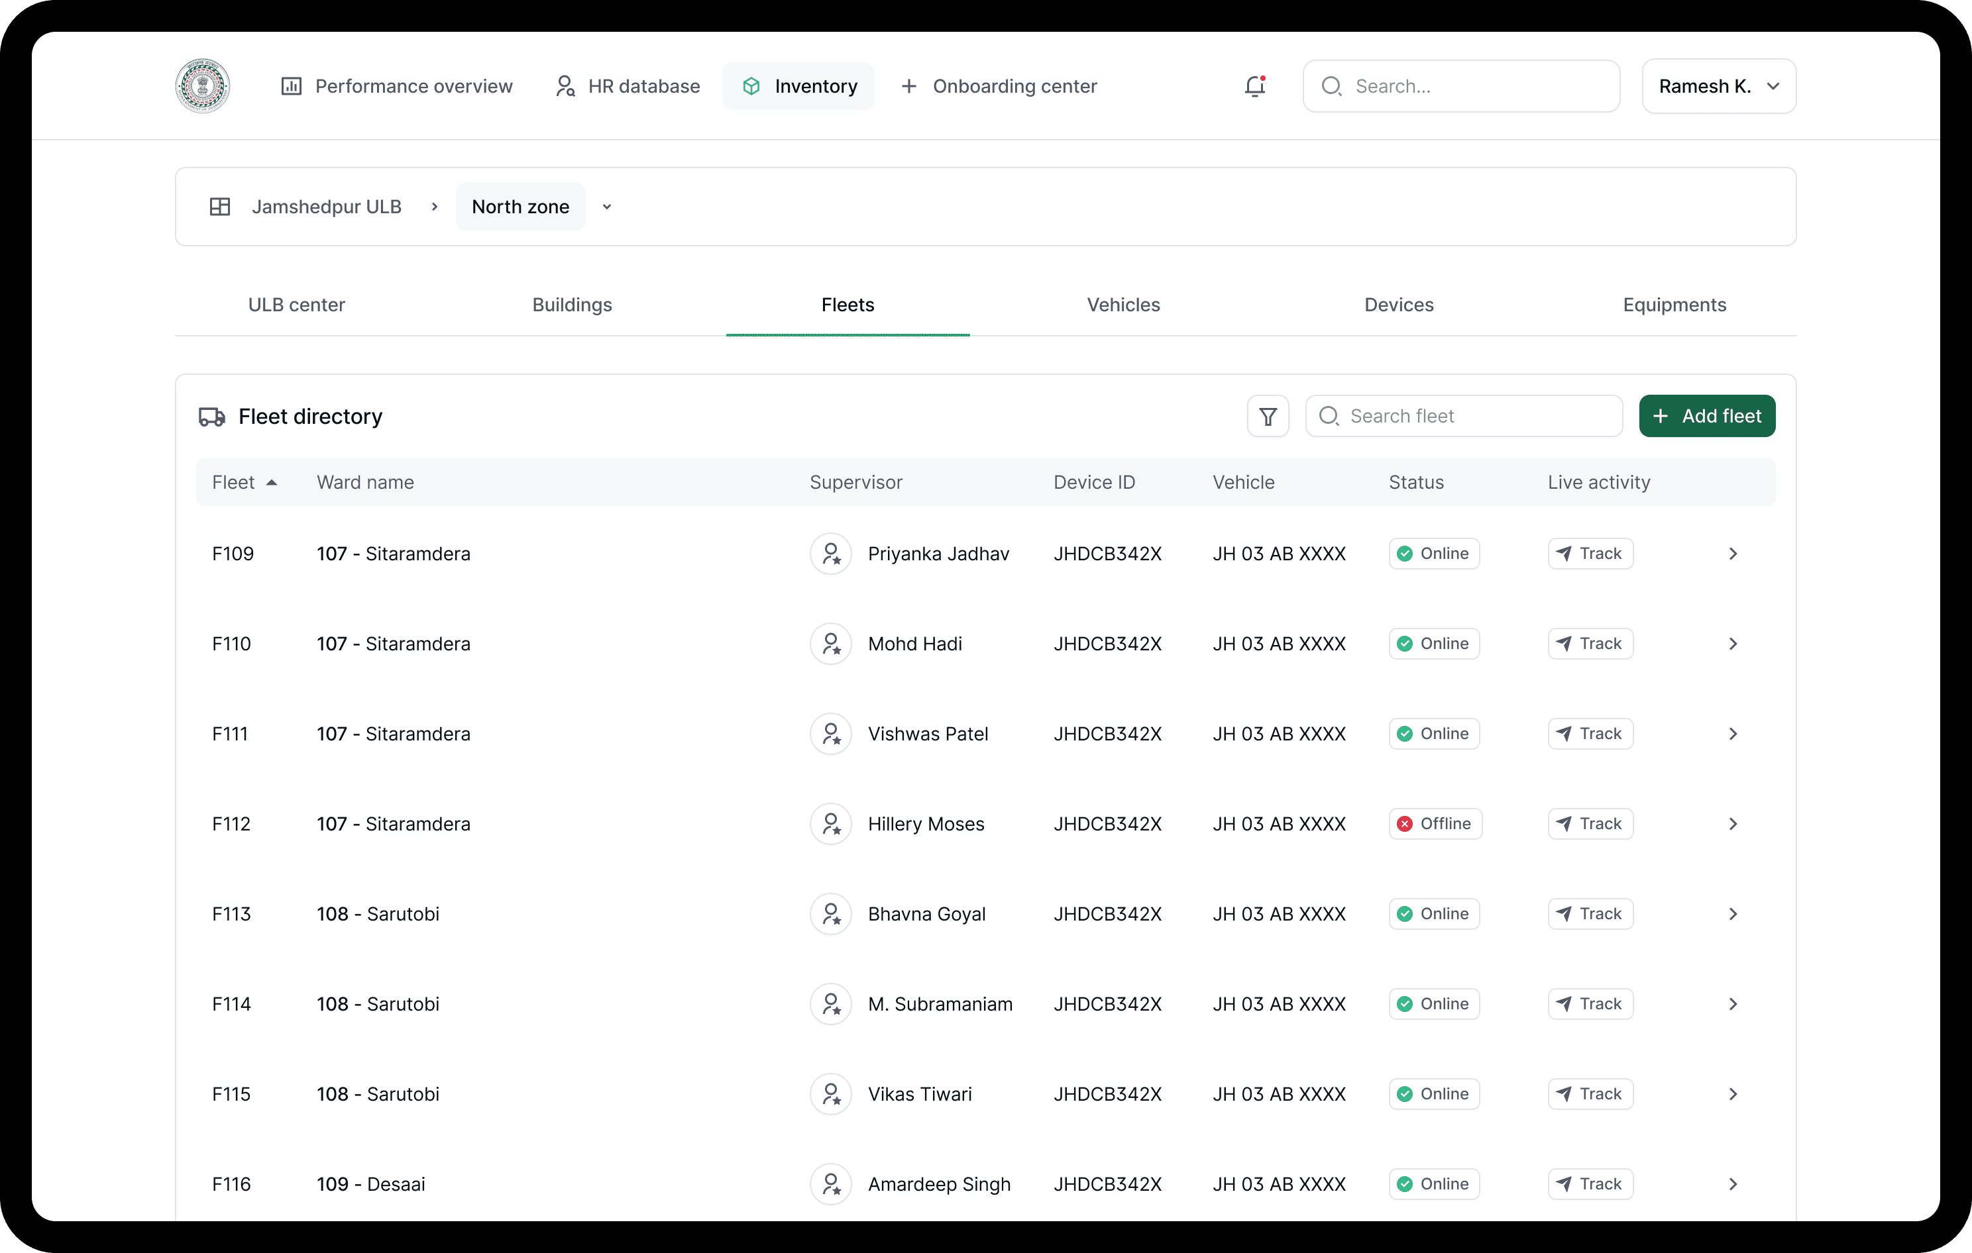The image size is (1972, 1253).
Task: Expand row F109 with right chevron
Action: click(1733, 554)
